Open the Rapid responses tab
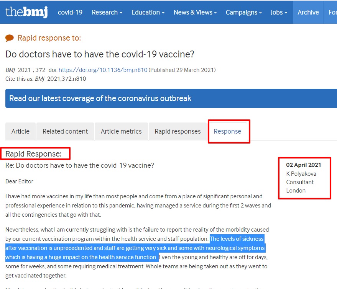Screen dimensions: 337x289 [178, 131]
